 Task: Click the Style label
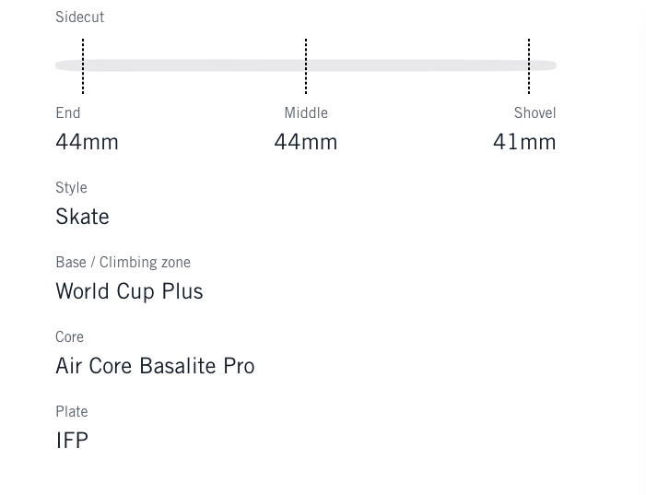[x=71, y=188]
